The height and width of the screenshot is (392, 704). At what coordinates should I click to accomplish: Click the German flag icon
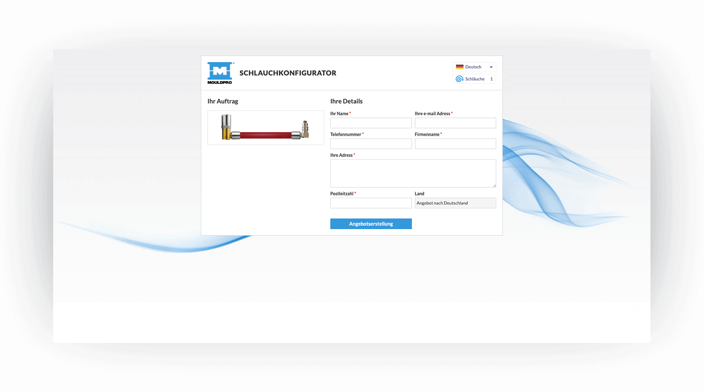(x=459, y=67)
